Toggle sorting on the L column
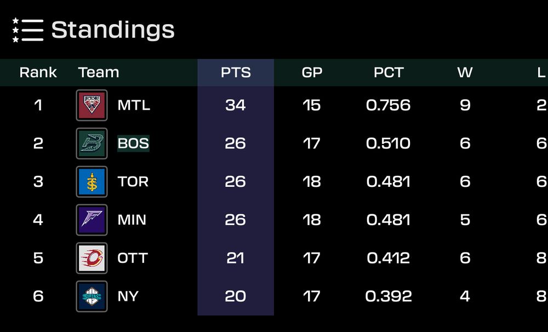548x332 pixels. [542, 72]
